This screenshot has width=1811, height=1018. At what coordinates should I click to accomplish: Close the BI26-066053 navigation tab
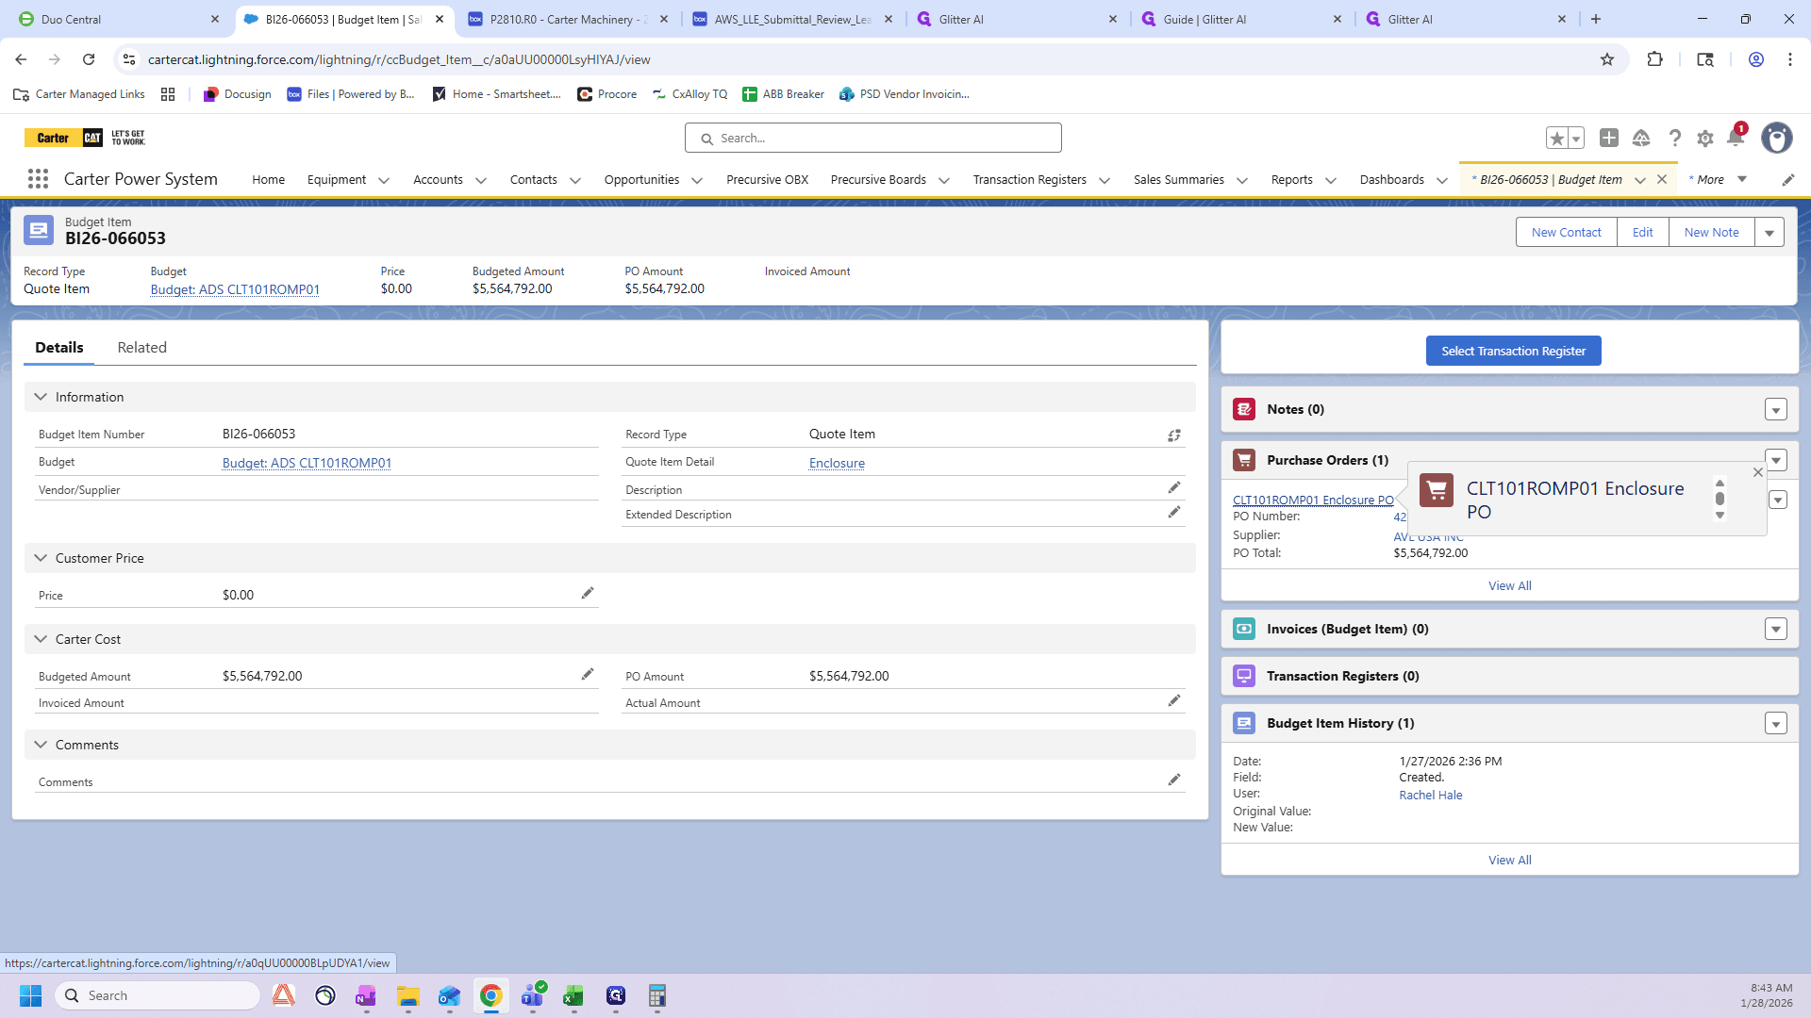click(x=1662, y=179)
